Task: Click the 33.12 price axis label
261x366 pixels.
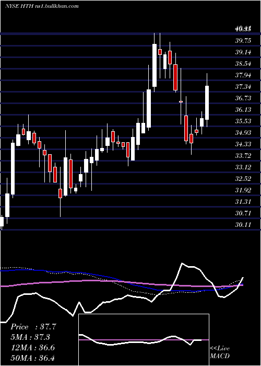Action: 243,167
